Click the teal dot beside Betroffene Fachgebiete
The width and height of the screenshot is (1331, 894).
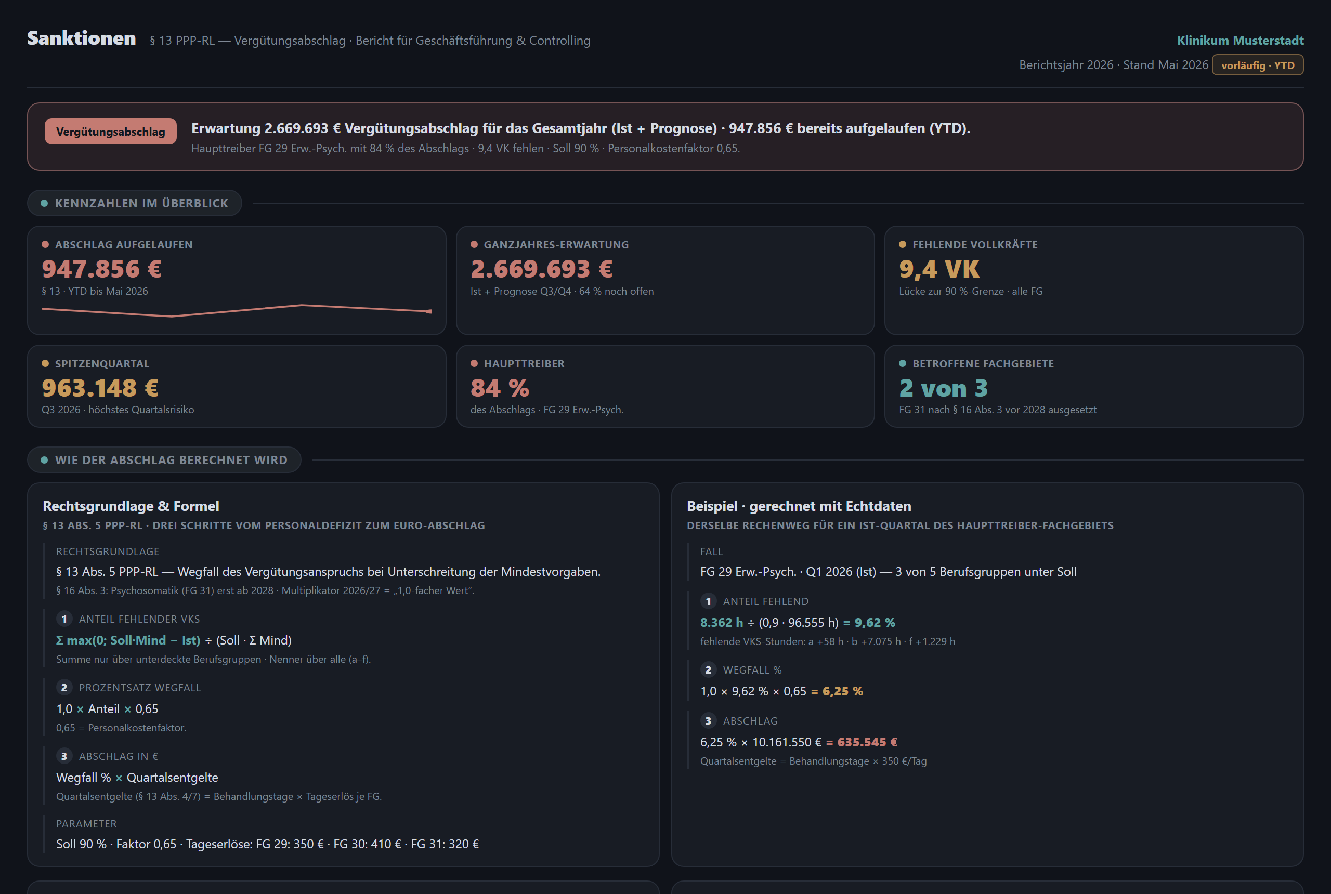[903, 364]
